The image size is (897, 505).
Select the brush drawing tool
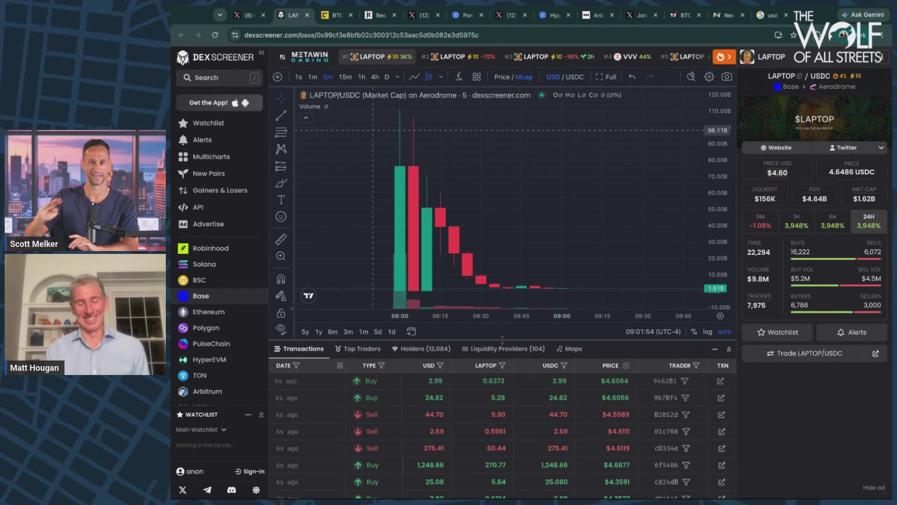point(281,183)
